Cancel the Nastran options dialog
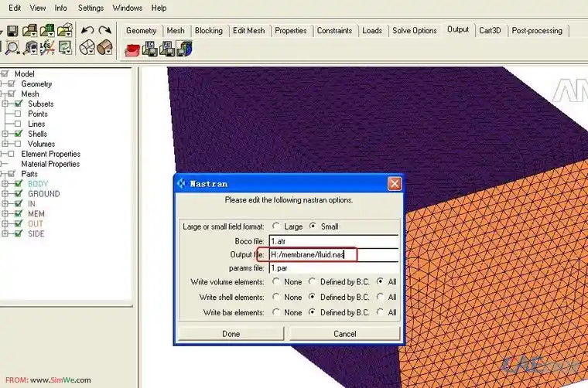 pyautogui.click(x=344, y=334)
